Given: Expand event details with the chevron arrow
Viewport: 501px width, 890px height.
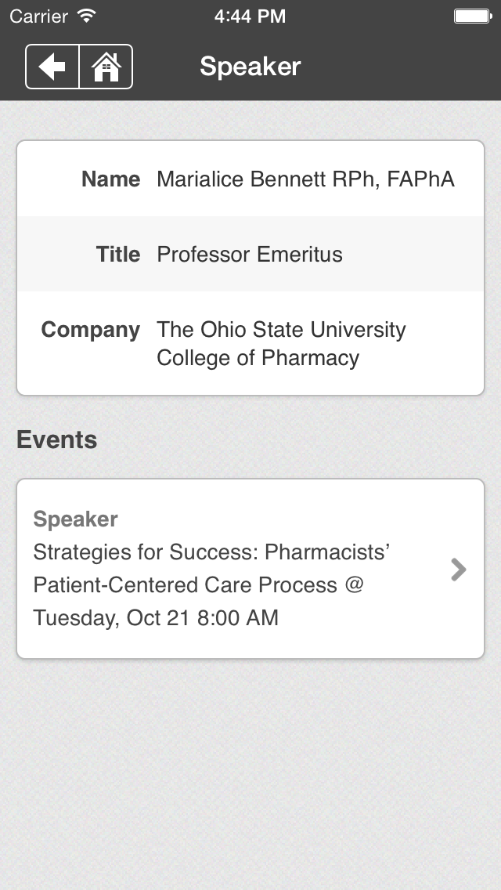Looking at the screenshot, I should [459, 570].
